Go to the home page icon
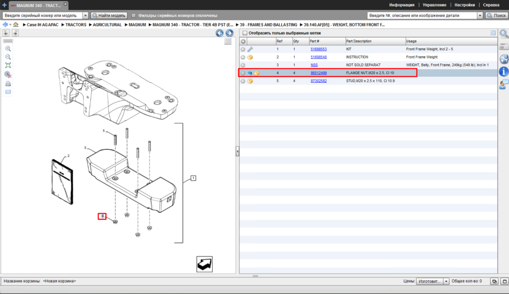Image resolution: width=509 pixels, height=294 pixels. tap(16, 24)
